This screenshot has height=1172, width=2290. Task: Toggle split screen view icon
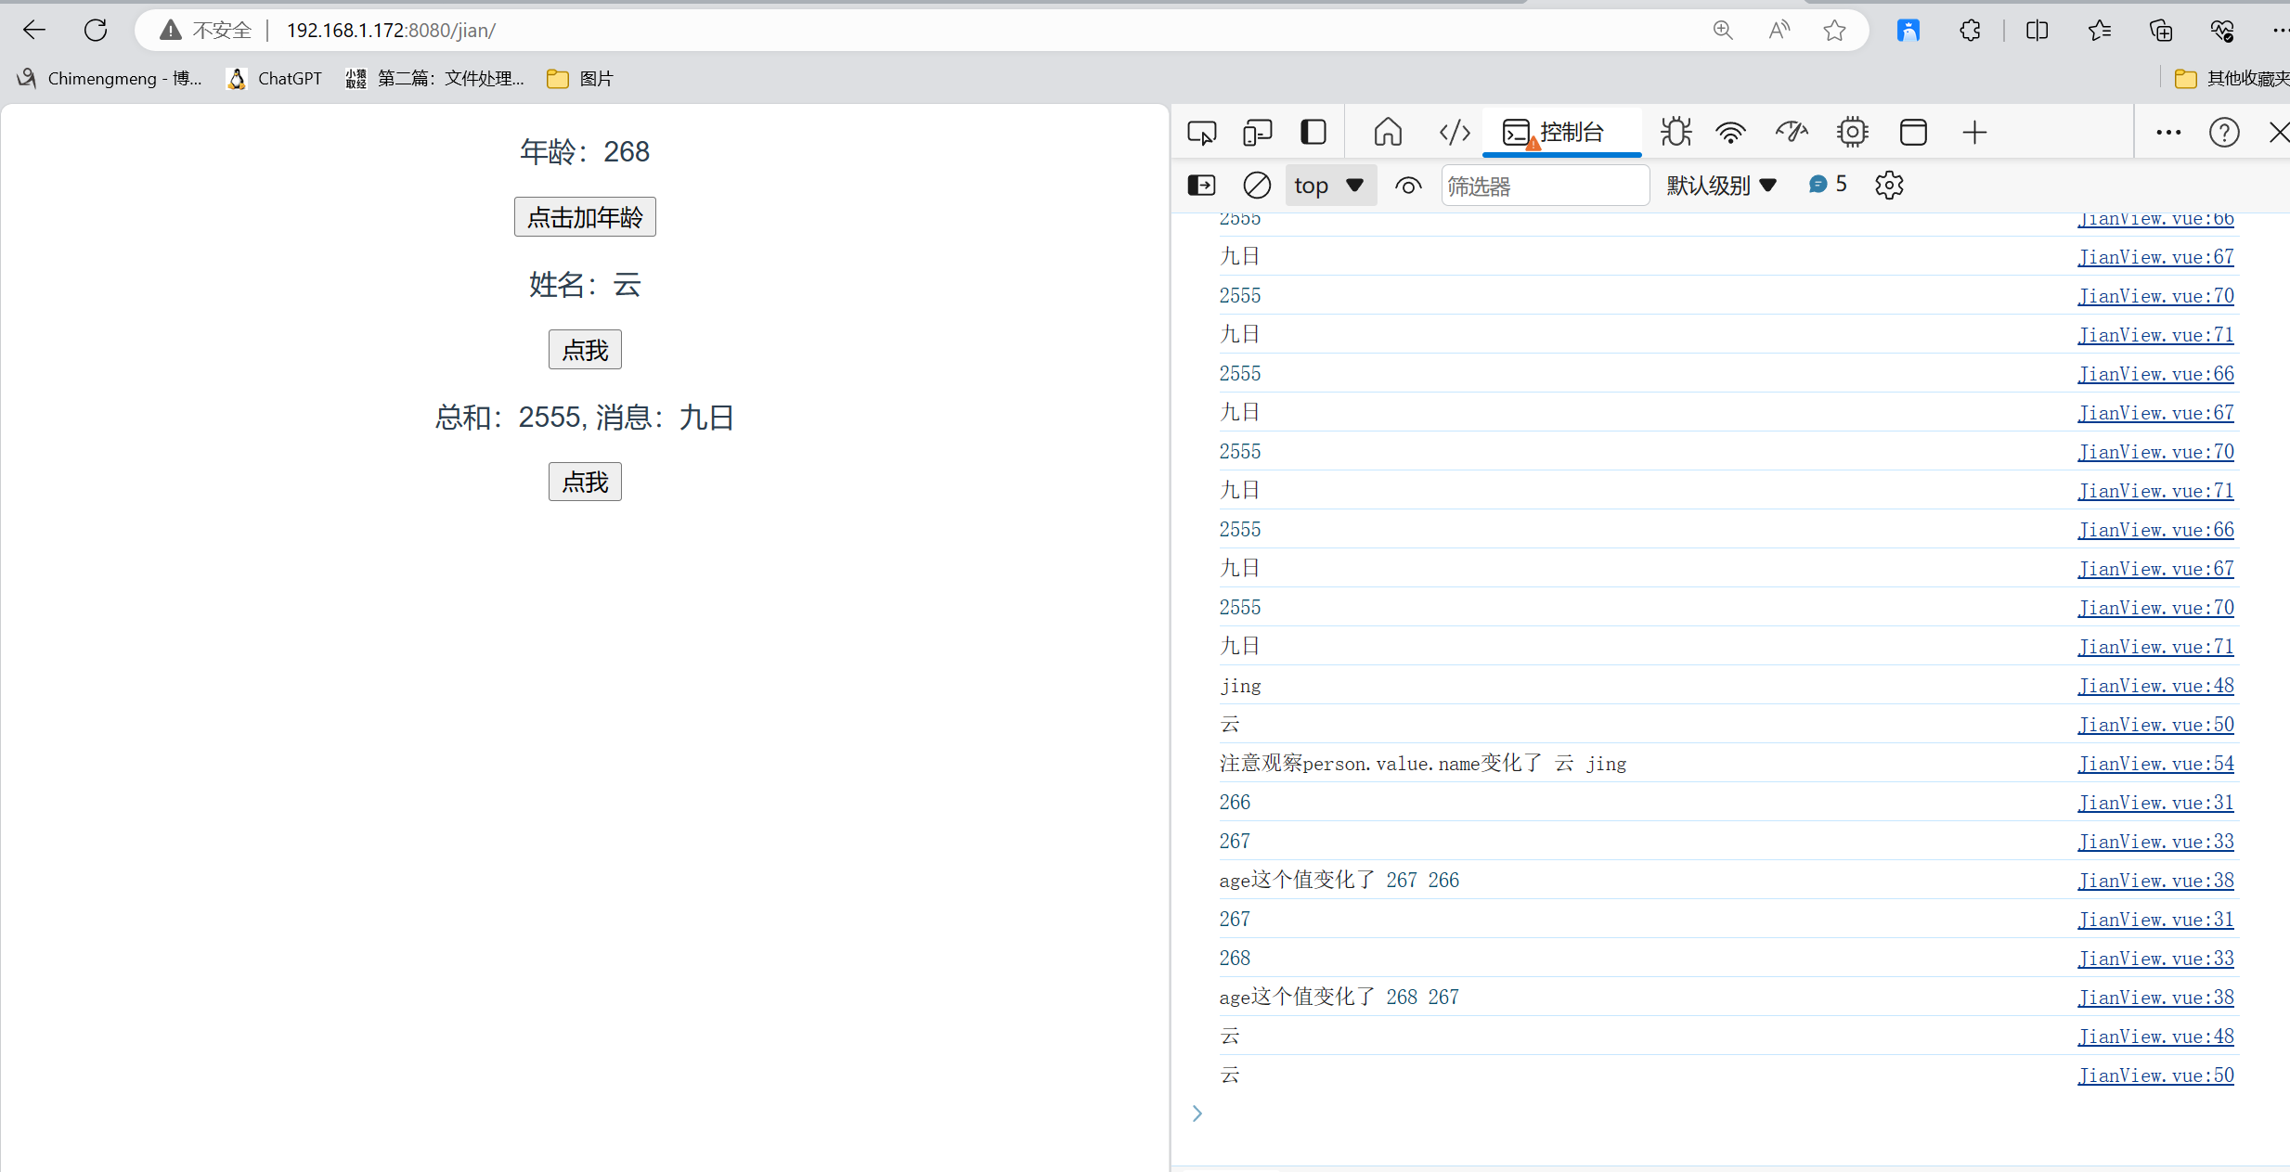tap(2037, 30)
